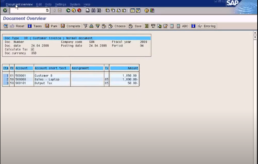Click the Total sigma icon
This screenshot has width=258, height=164.
coord(147,26)
